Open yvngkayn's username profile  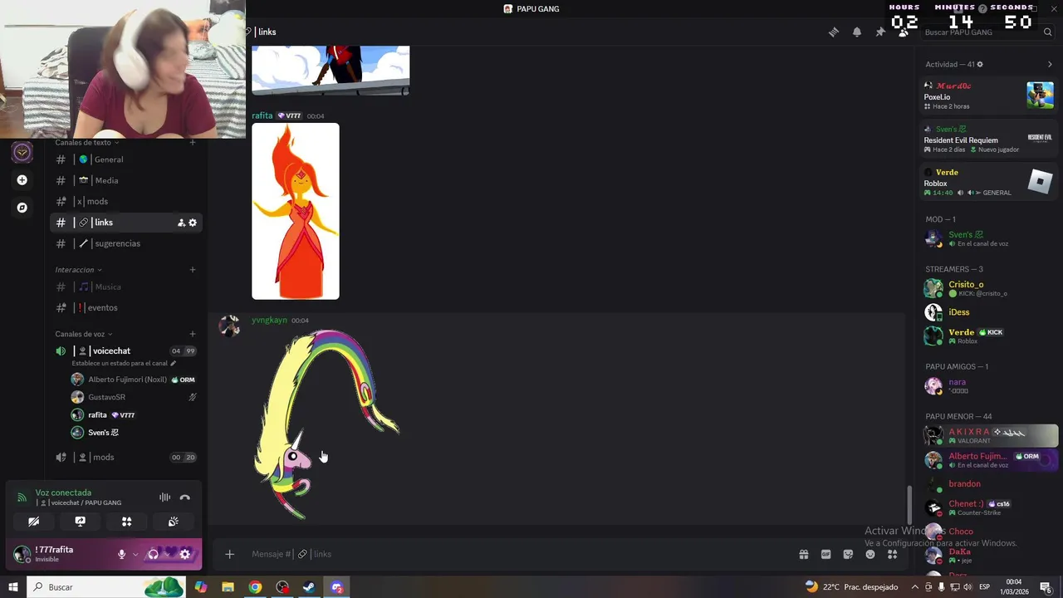269,320
